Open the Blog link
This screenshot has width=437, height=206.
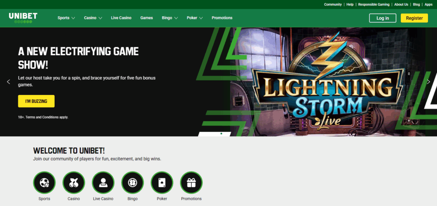pyautogui.click(x=417, y=4)
